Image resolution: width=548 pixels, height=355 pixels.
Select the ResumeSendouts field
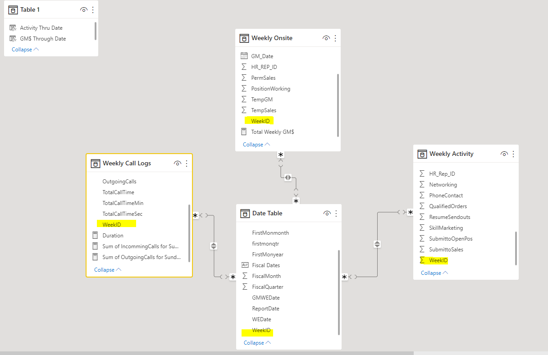(450, 217)
